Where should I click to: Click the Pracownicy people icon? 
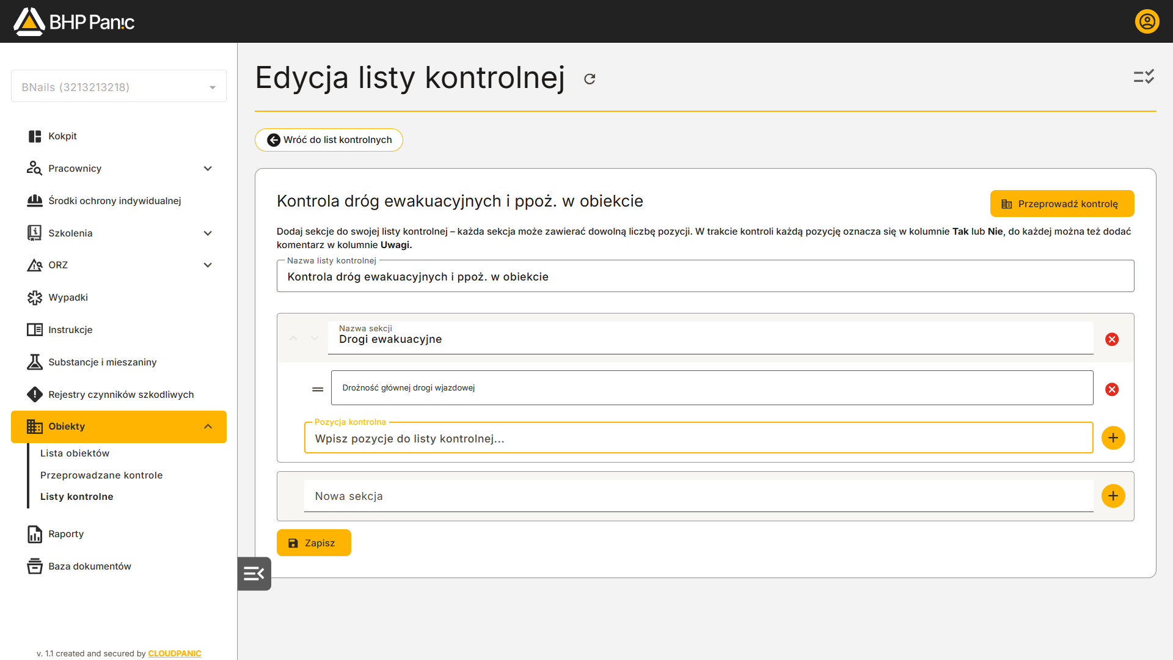35,168
